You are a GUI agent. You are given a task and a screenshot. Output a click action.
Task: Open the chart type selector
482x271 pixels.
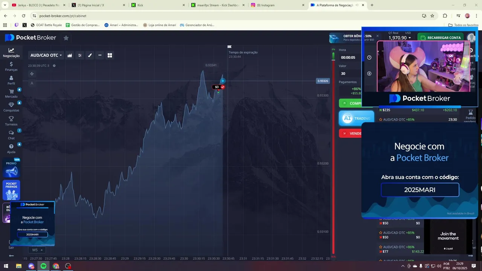coord(70,55)
